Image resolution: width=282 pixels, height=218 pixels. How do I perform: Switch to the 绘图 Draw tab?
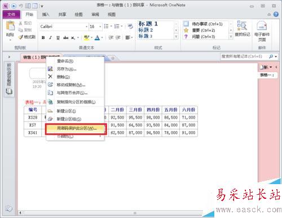point(78,15)
